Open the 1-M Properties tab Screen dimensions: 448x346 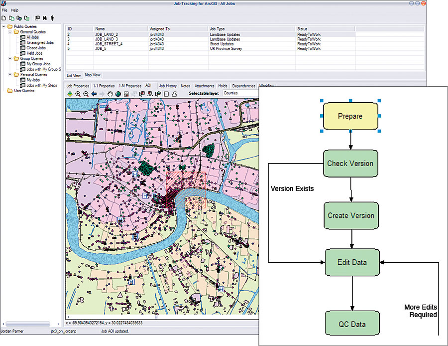pos(130,86)
